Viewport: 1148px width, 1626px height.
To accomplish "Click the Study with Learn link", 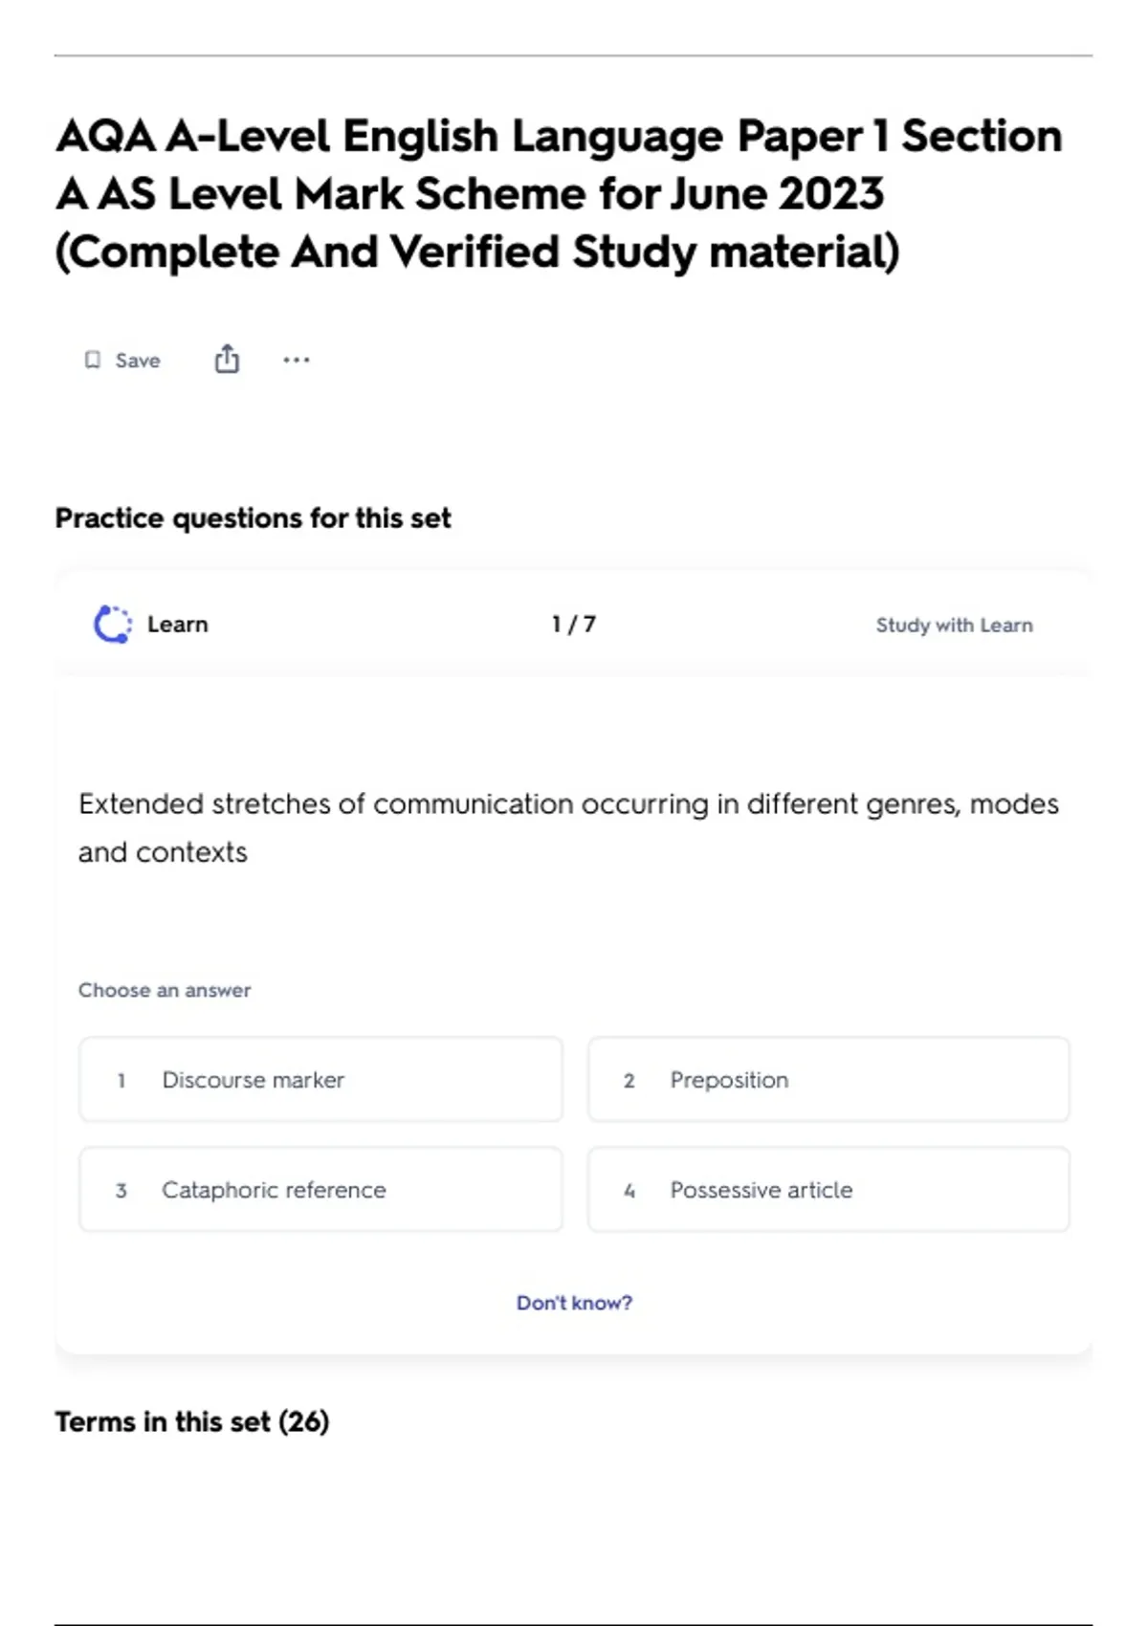I will tap(954, 625).
